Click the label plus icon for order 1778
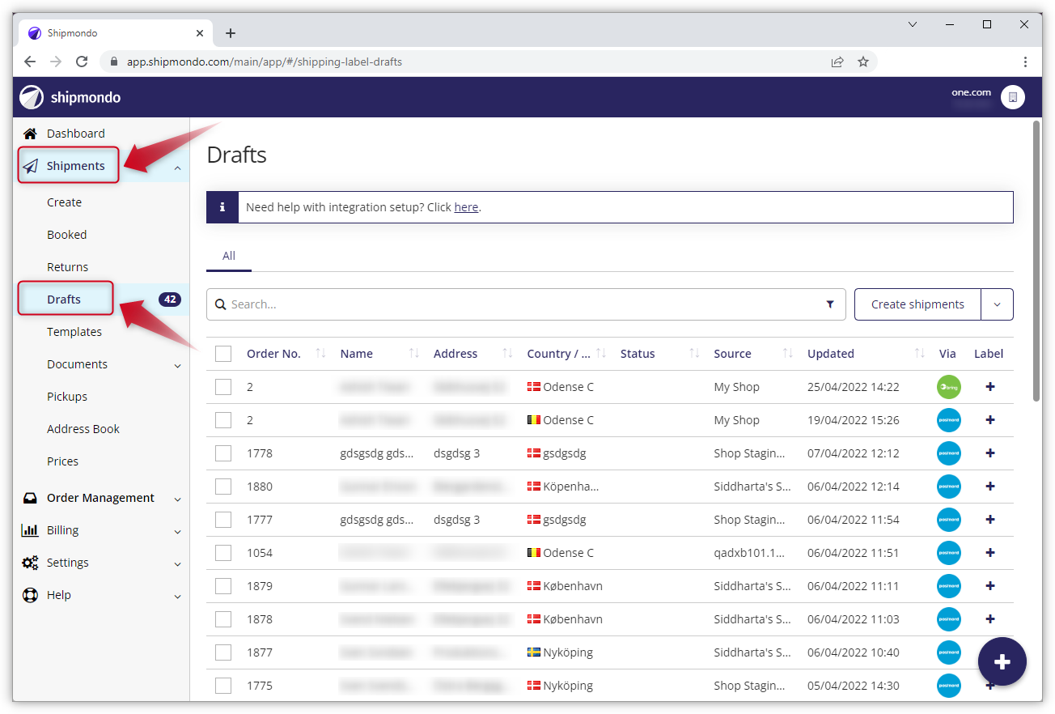The height and width of the screenshot is (714, 1055). (x=989, y=453)
